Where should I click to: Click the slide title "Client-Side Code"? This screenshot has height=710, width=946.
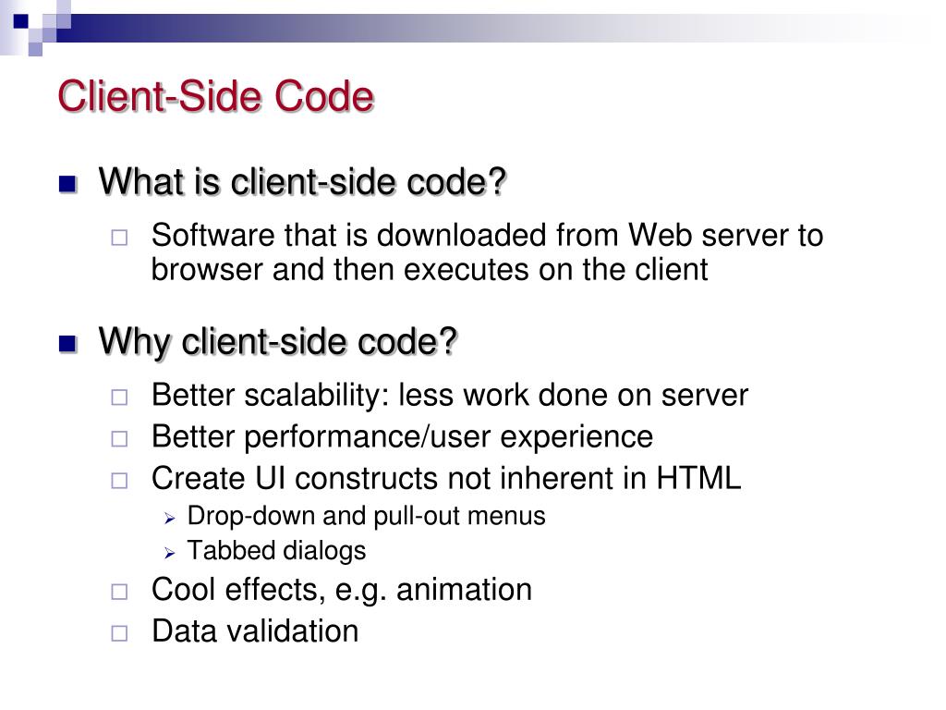216,96
